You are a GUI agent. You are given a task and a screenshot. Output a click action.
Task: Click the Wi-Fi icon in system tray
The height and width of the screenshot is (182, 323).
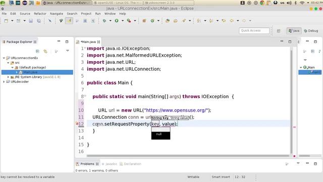click(x=302, y=3)
